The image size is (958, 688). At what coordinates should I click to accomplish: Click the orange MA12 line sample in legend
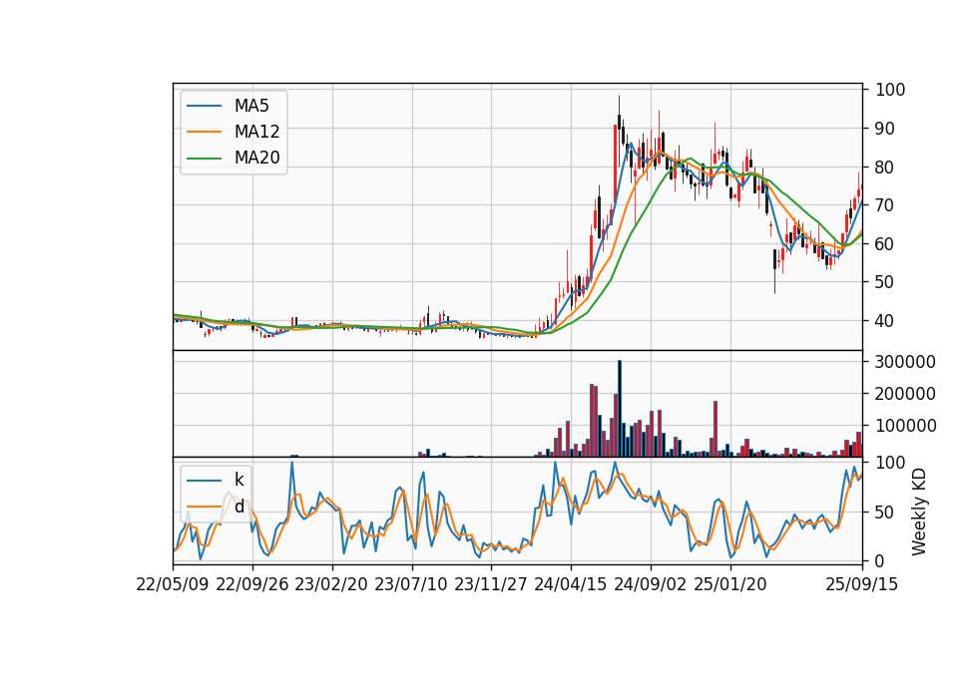[x=204, y=132]
